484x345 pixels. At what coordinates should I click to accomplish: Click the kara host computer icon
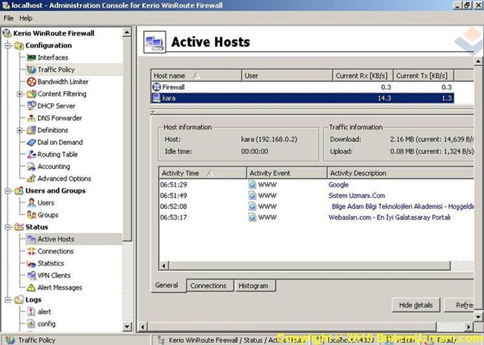tap(157, 98)
